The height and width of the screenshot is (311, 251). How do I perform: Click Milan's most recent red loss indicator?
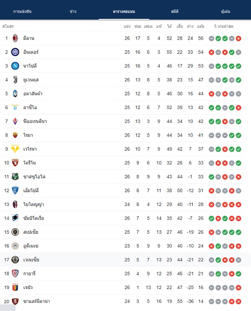coord(238,38)
